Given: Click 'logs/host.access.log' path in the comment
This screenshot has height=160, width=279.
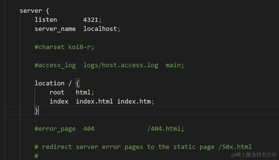Looking at the screenshot, I should (121, 65).
